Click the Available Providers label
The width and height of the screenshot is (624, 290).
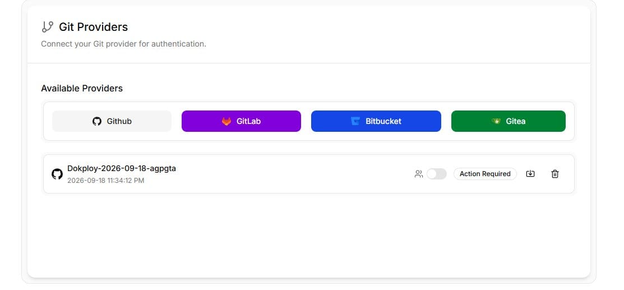pyautogui.click(x=82, y=89)
